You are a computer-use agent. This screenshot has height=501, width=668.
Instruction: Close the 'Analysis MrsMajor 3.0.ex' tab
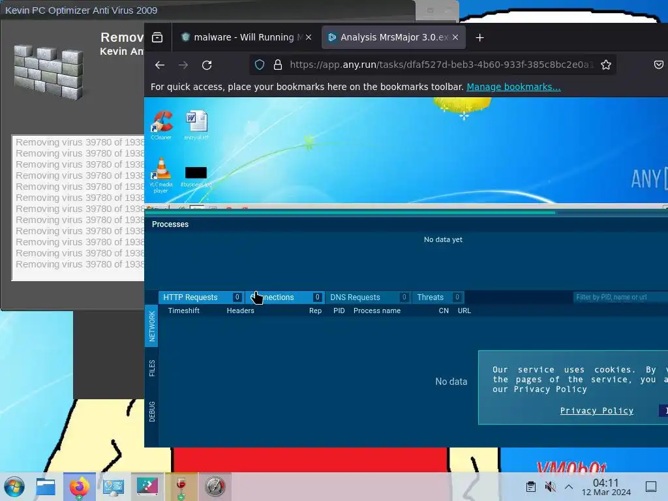tap(455, 37)
